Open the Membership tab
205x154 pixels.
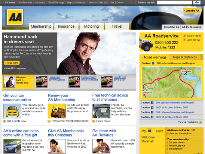click(41, 26)
